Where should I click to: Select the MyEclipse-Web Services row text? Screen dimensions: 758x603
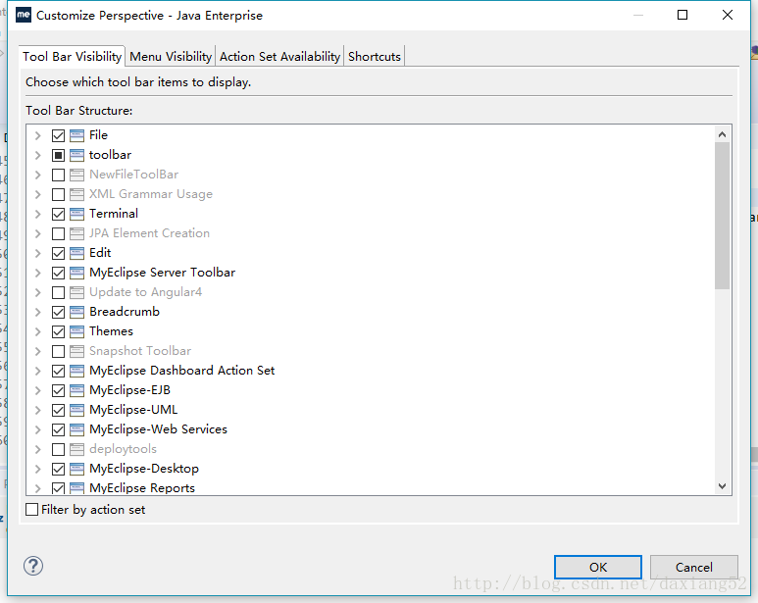tap(158, 429)
